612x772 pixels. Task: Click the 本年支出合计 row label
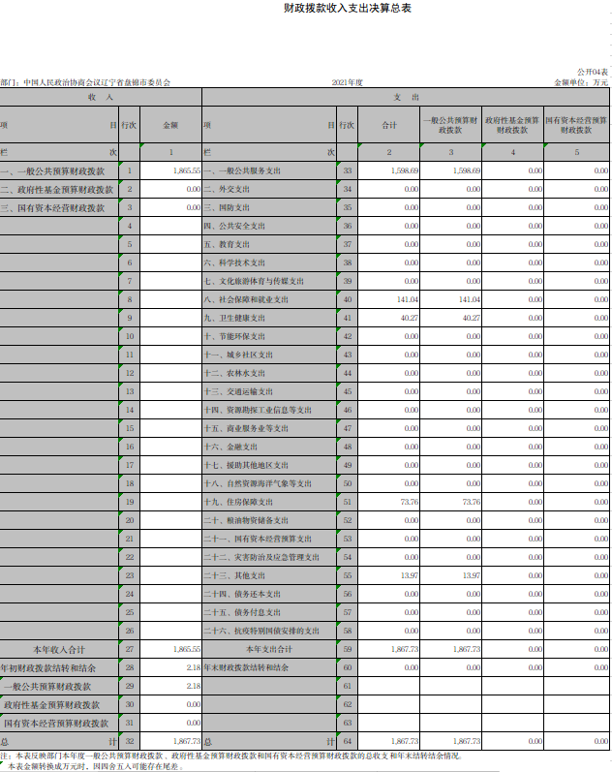[x=269, y=649]
